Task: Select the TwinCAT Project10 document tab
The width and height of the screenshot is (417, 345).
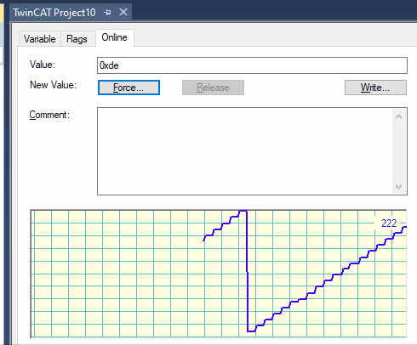Action: point(54,13)
